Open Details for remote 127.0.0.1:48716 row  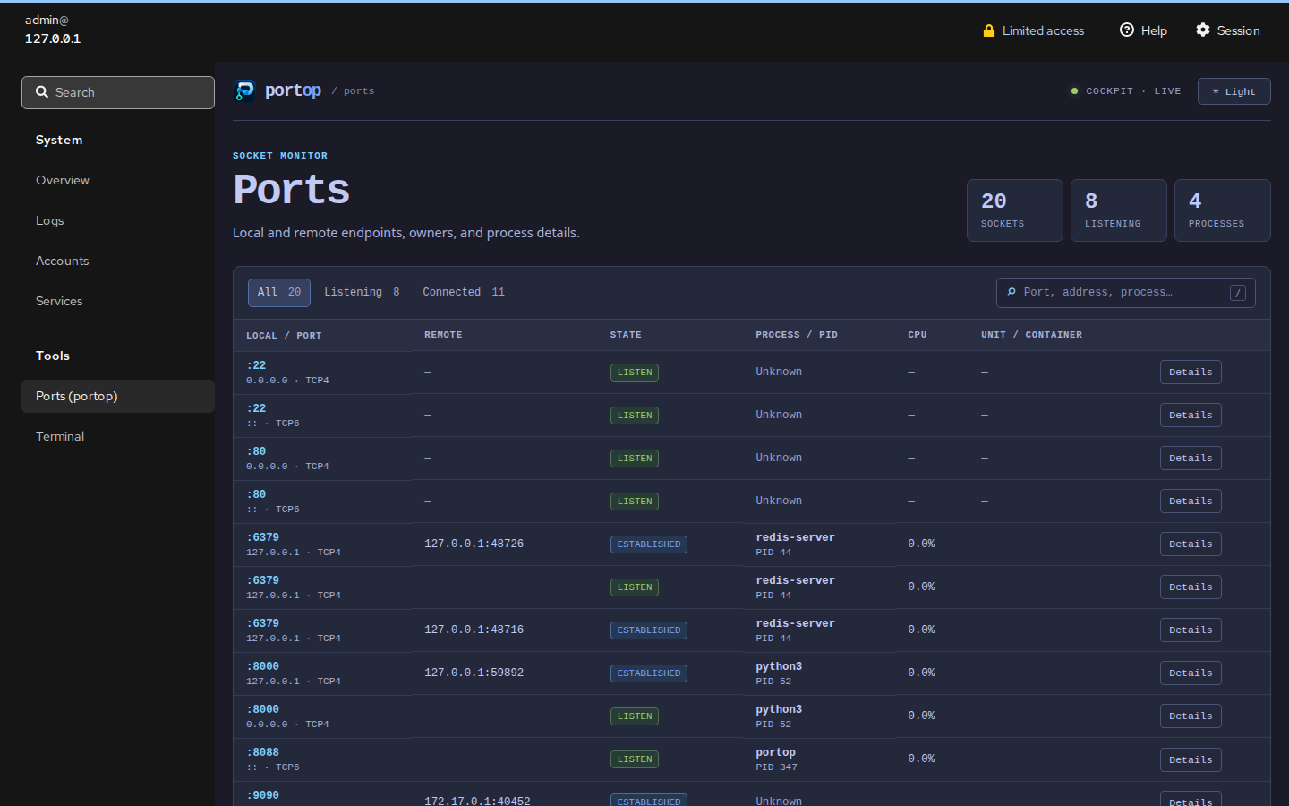(1191, 630)
